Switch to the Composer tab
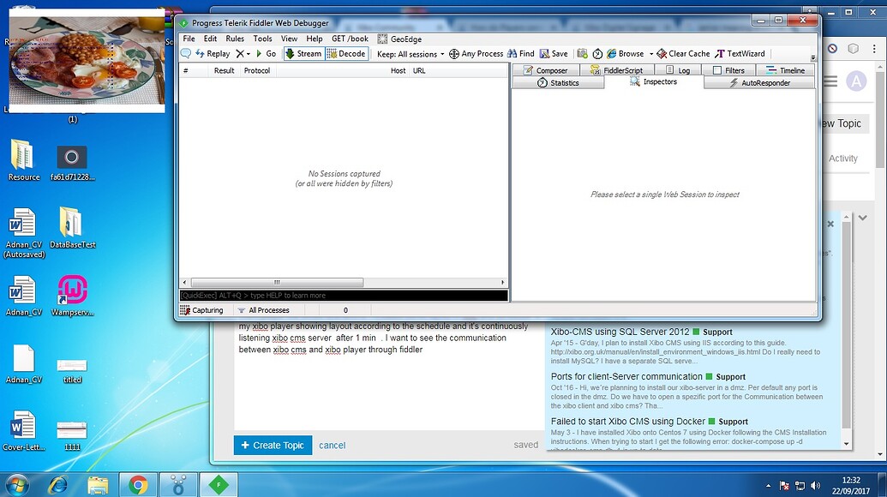This screenshot has height=497, width=887. tap(546, 70)
